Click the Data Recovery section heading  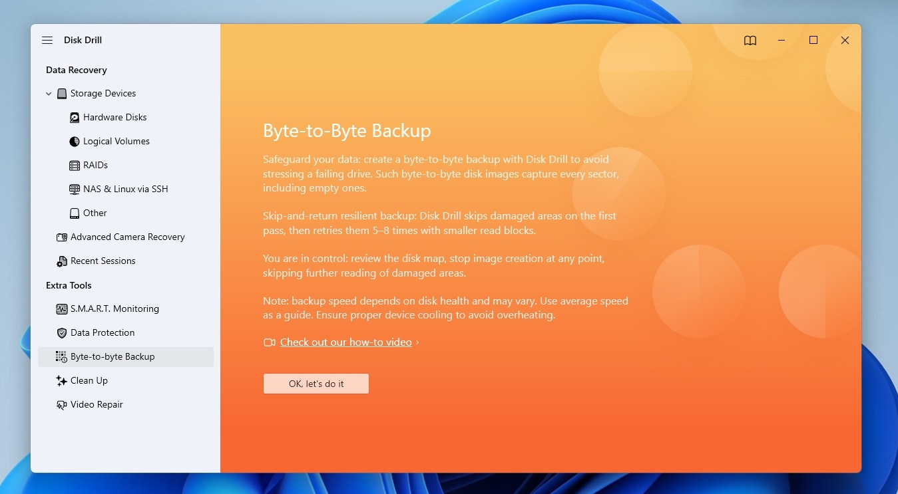(x=77, y=70)
